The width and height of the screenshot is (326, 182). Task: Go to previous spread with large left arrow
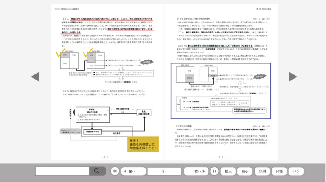point(36,77)
